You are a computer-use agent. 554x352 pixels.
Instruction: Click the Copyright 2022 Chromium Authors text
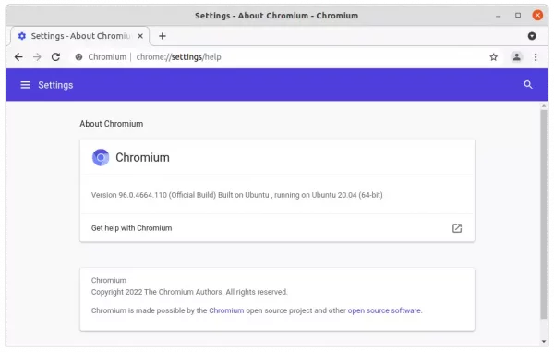(x=189, y=292)
